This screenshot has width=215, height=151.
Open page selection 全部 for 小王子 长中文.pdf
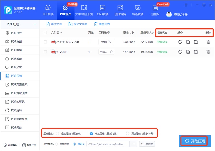106,42
